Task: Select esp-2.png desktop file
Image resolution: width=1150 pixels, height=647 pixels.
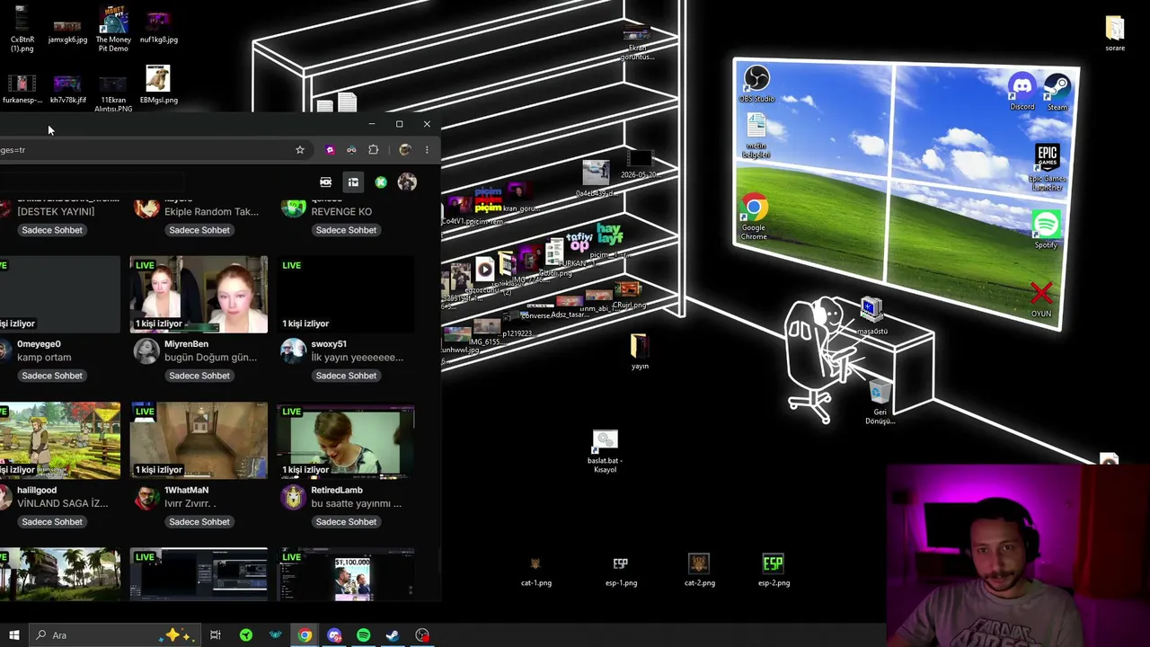Action: pos(774,572)
